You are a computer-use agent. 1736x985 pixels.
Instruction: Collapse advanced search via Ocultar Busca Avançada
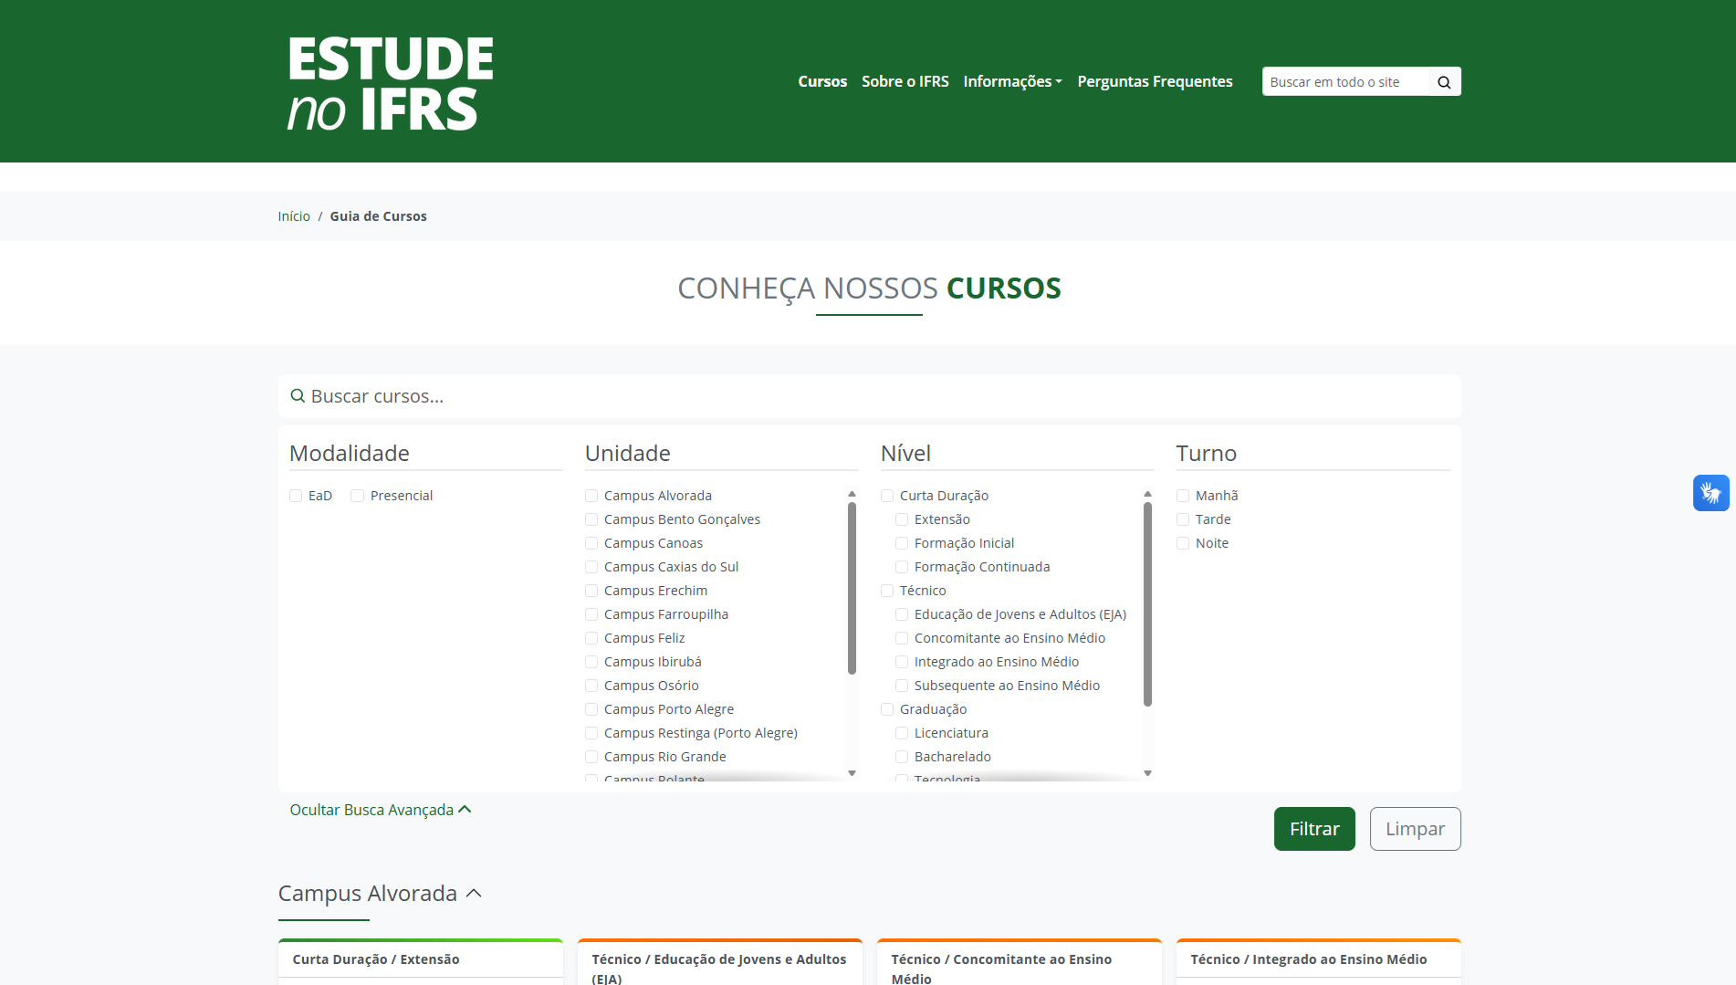coord(381,810)
